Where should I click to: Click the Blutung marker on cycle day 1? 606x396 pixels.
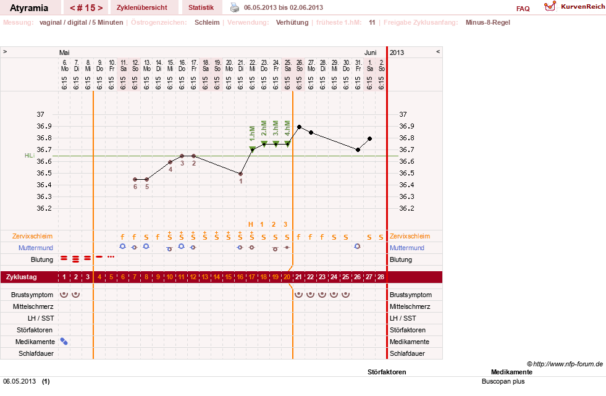pyautogui.click(x=64, y=258)
